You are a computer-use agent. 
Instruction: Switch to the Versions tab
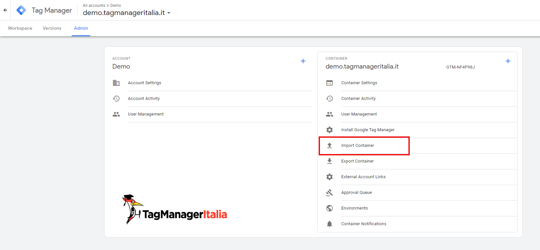(x=52, y=28)
